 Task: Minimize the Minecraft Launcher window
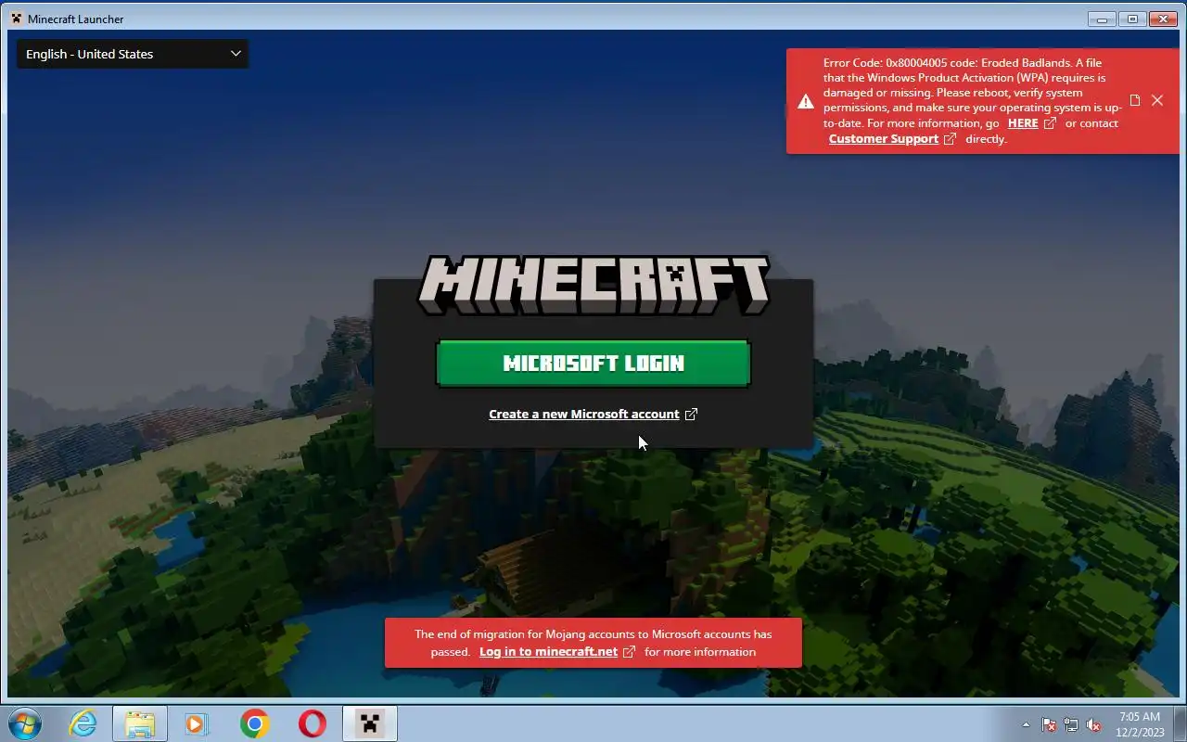pyautogui.click(x=1102, y=19)
